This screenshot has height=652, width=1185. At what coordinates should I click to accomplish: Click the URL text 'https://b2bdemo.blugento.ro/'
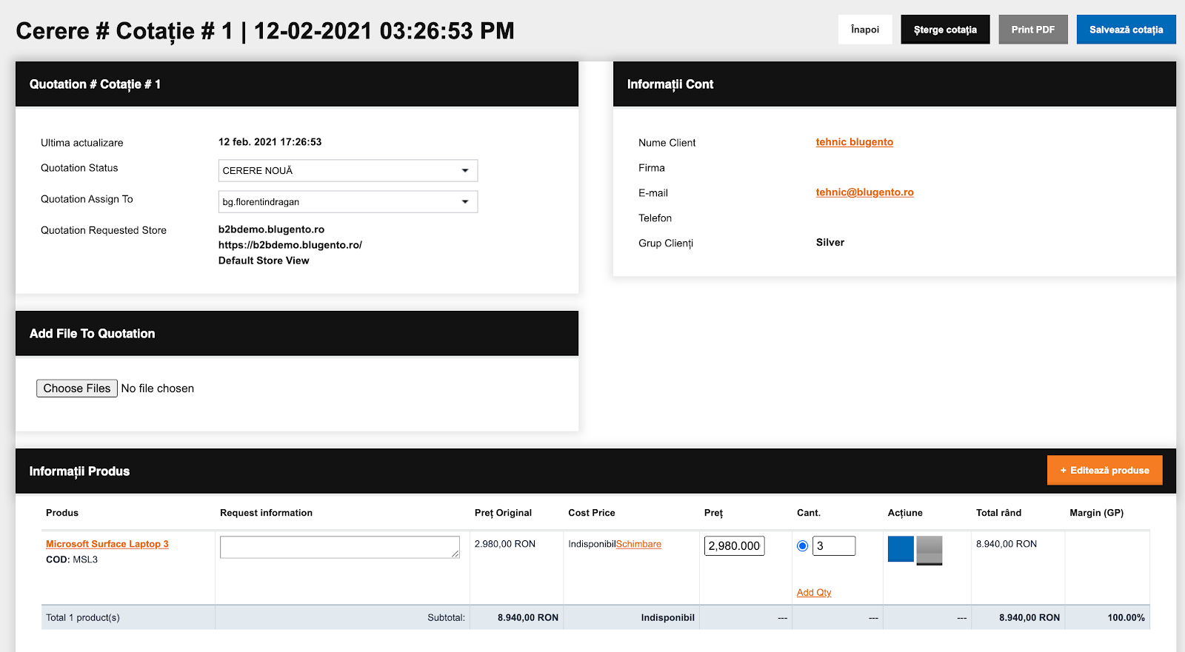point(290,245)
